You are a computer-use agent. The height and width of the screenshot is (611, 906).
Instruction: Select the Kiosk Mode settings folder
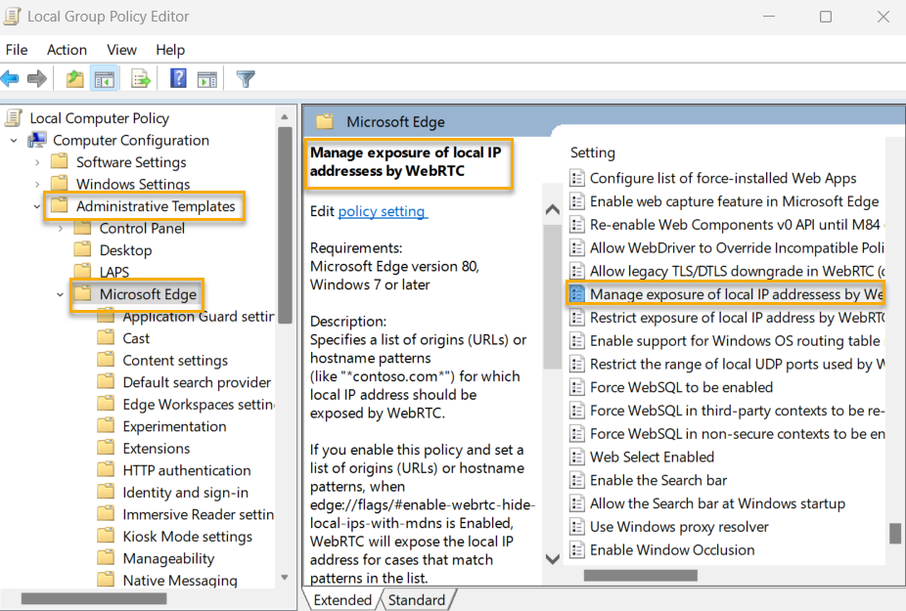click(x=187, y=537)
